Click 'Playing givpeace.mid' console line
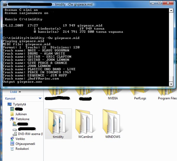177x161 pixels. 24,41
